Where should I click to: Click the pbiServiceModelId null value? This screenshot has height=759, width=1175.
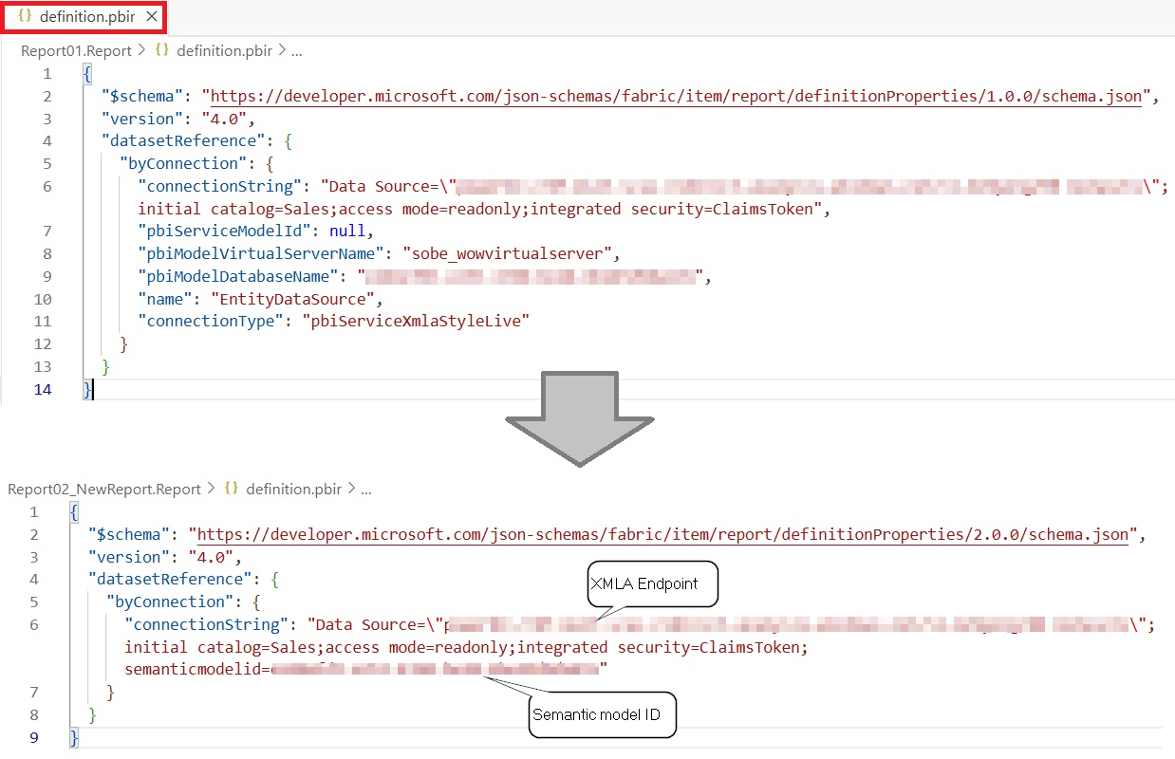point(351,231)
